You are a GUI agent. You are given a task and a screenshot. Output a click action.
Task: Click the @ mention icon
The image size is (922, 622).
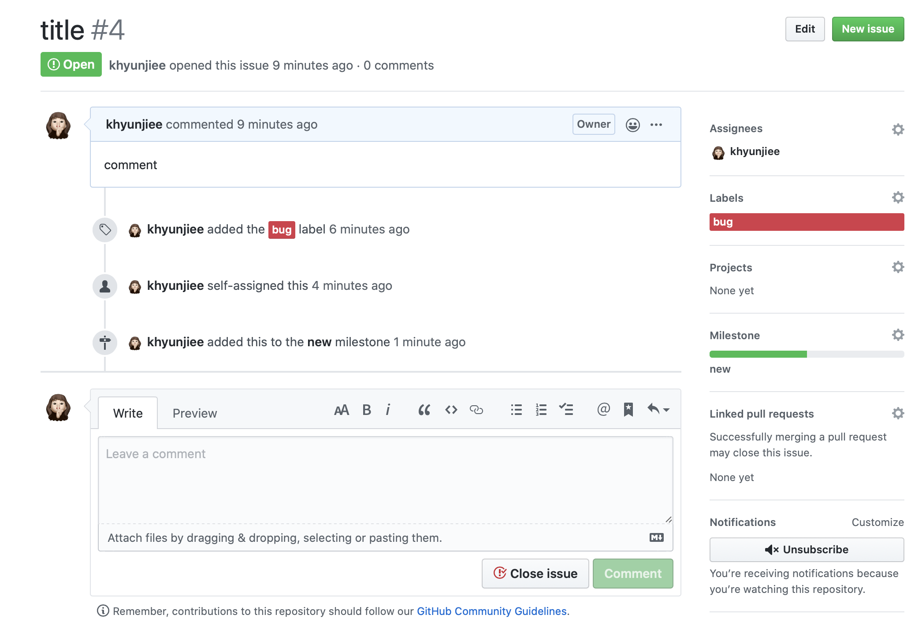tap(603, 410)
